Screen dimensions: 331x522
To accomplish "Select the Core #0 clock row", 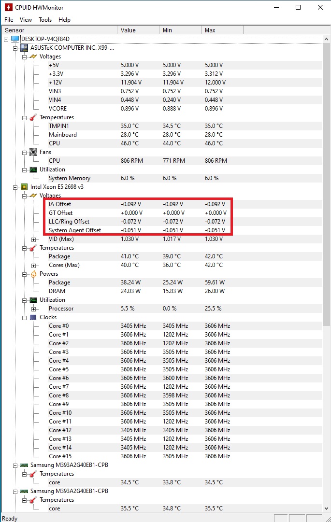I will [185, 325].
